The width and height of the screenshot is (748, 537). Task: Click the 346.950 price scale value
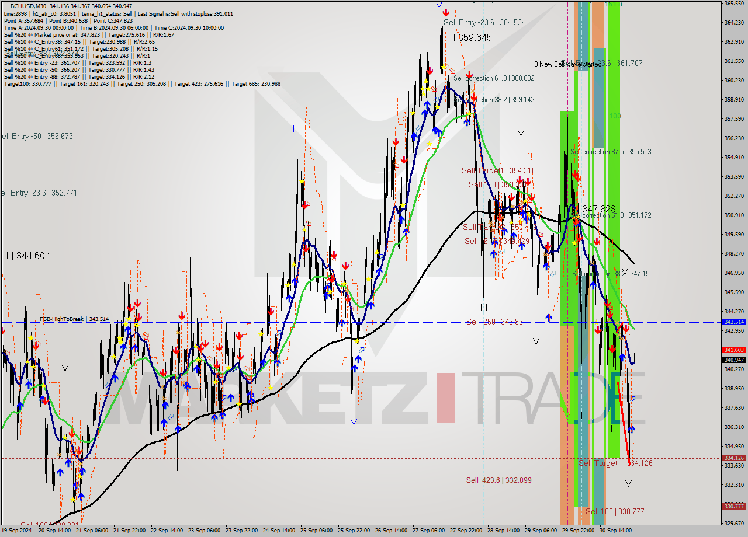pyautogui.click(x=734, y=273)
